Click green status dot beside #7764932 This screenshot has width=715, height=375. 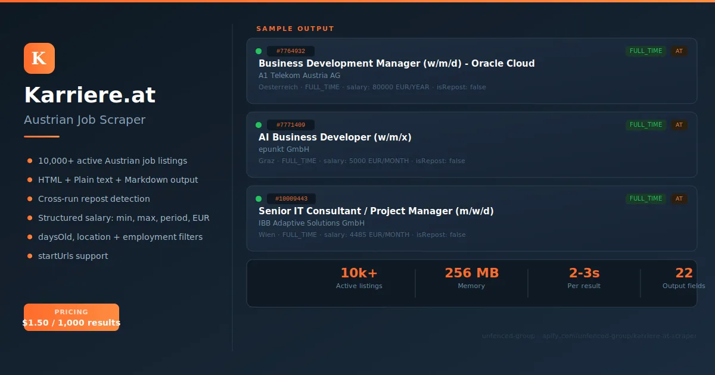[259, 51]
